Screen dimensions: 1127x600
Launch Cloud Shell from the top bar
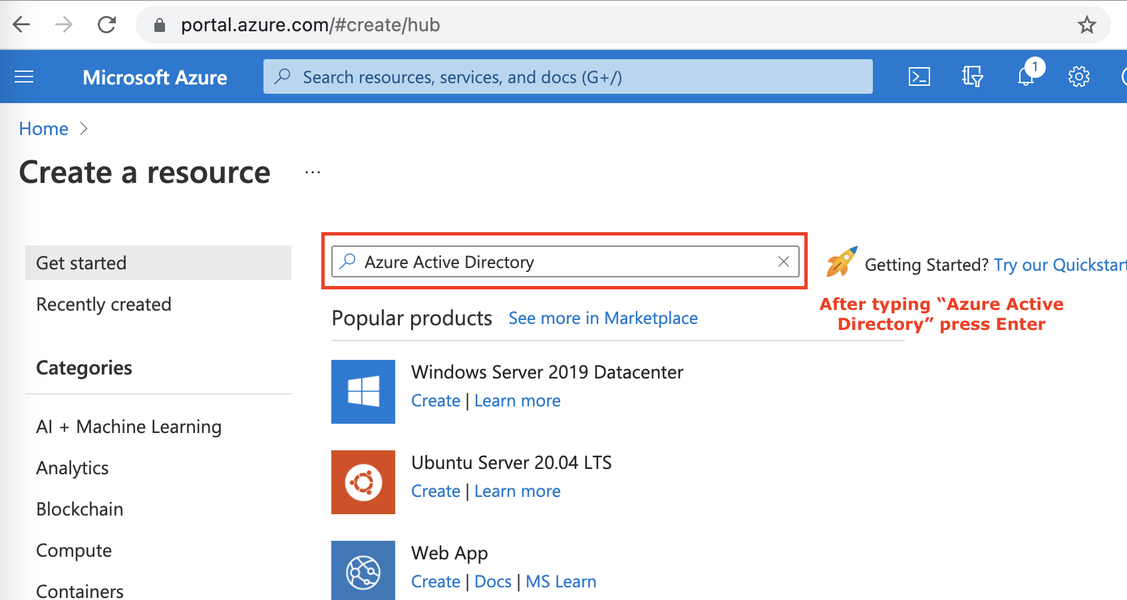click(x=919, y=77)
